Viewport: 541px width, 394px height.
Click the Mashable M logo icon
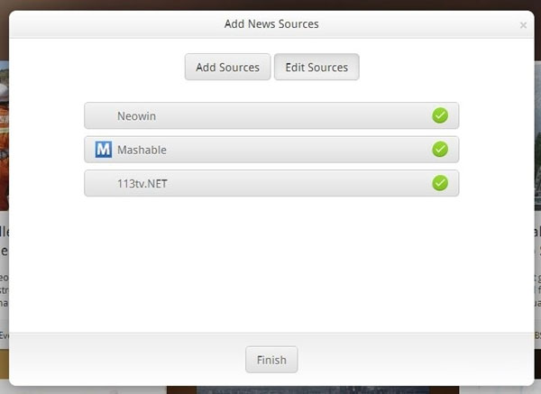point(104,150)
